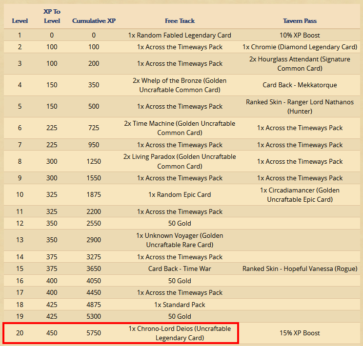This screenshot has height=346, width=363.
Task: Click cumulative XP value 4450
Action: (94, 292)
